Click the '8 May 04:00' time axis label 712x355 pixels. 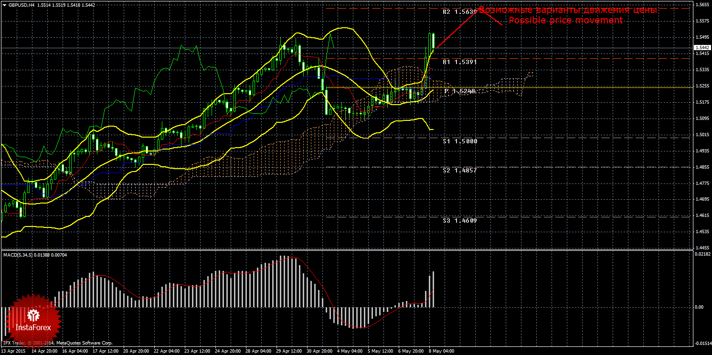click(x=441, y=351)
